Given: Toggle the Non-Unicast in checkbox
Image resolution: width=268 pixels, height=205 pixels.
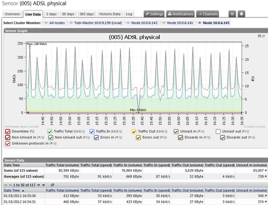Looking at the screenshot, I should [8, 137].
